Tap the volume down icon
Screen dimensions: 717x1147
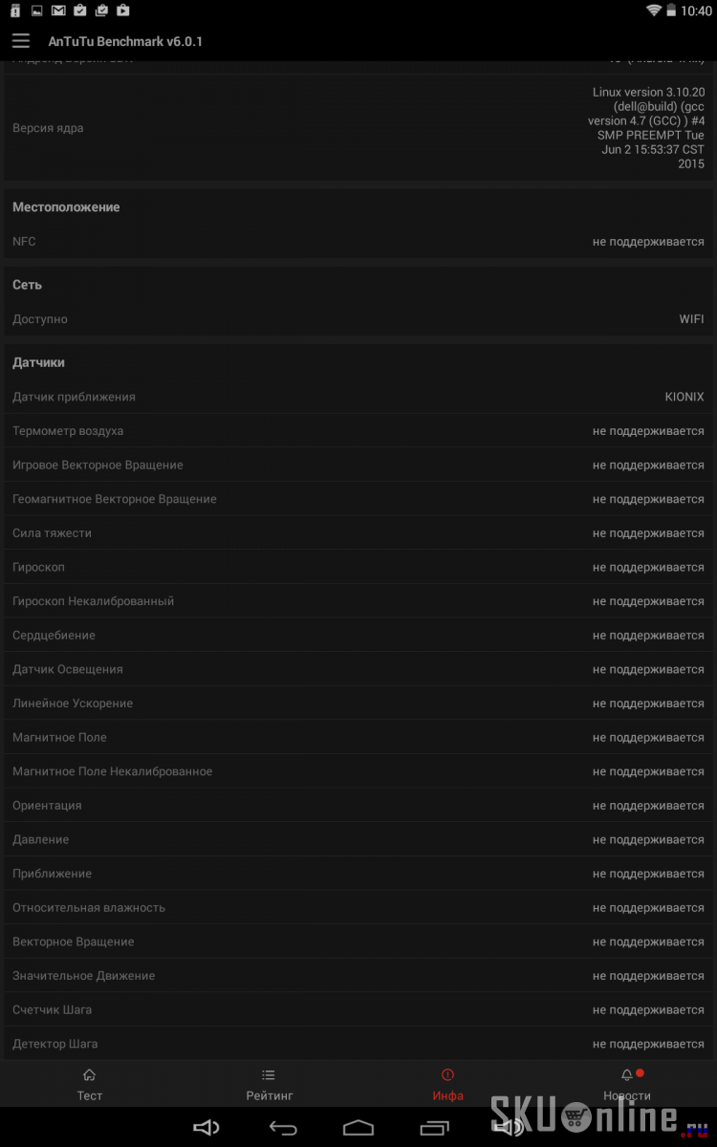click(x=206, y=1128)
